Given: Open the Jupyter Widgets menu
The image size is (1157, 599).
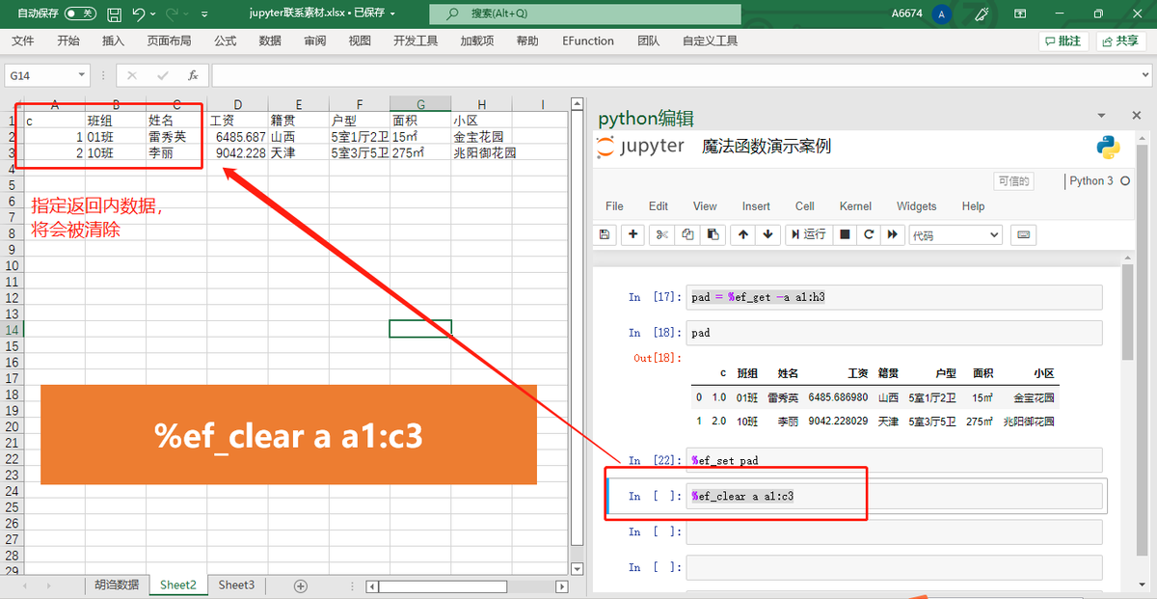Looking at the screenshot, I should (916, 206).
